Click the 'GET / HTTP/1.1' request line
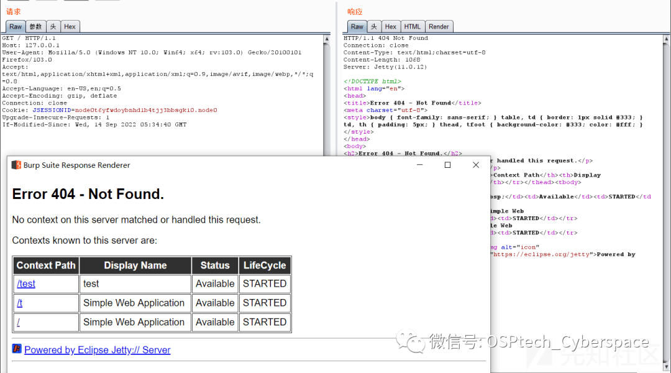 coord(29,38)
